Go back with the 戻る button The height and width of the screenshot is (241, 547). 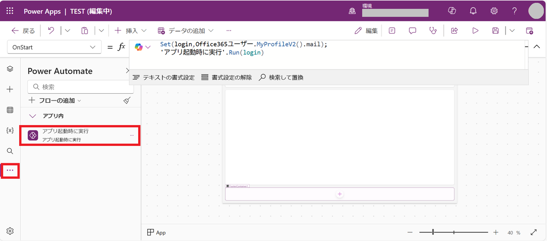pyautogui.click(x=23, y=30)
